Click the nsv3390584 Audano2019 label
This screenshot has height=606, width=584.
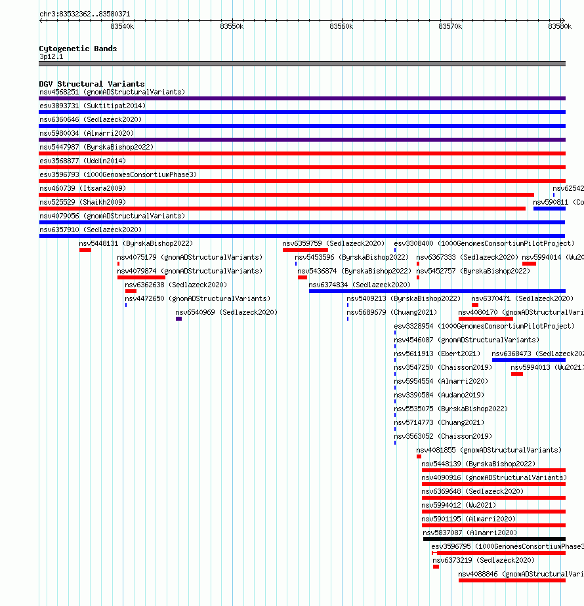pos(439,395)
